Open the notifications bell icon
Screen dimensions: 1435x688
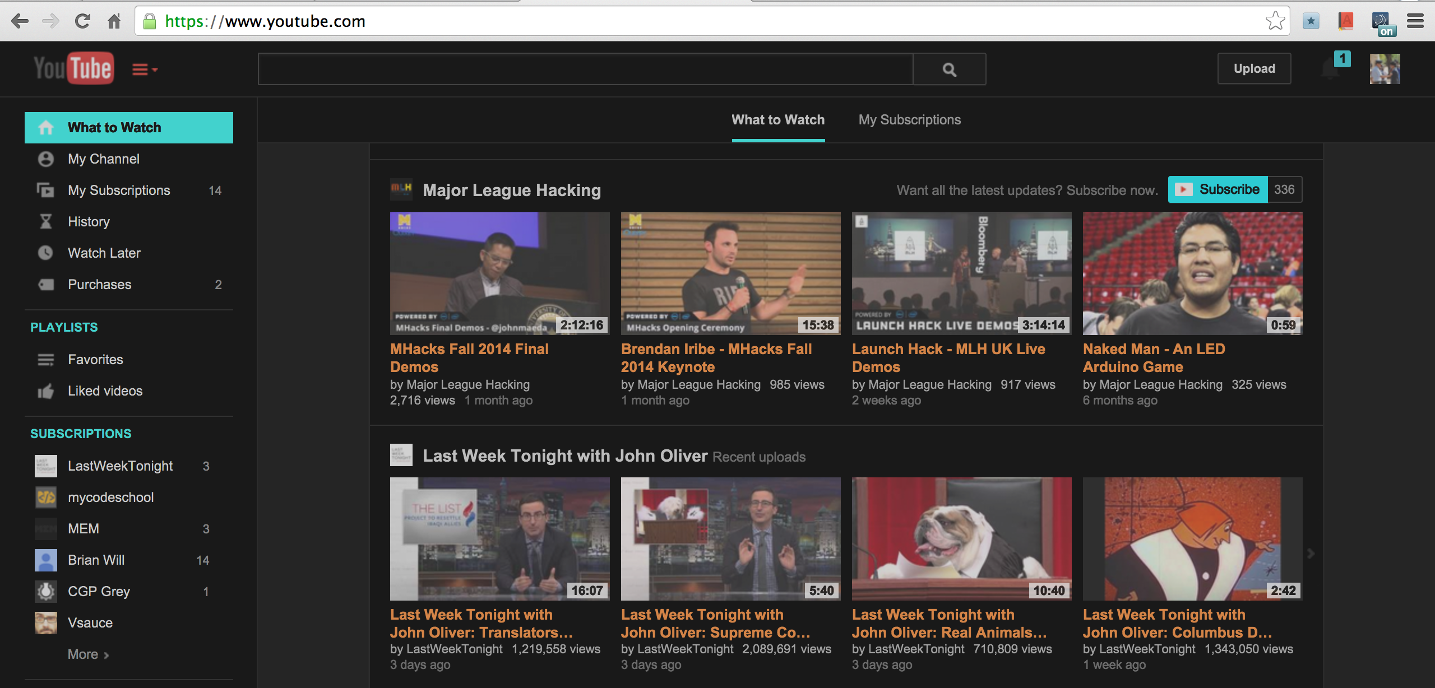(1331, 69)
